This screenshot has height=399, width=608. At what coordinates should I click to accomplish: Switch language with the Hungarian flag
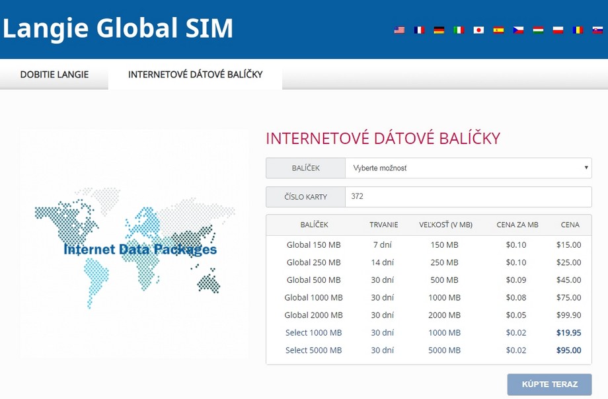coord(538,30)
